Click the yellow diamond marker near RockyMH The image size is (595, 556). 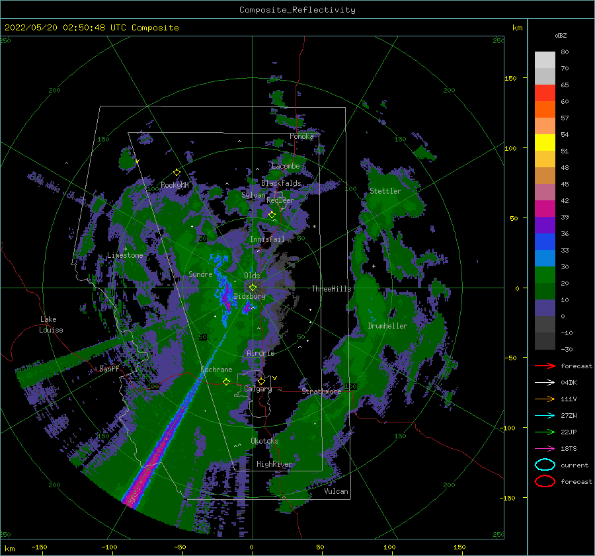click(177, 173)
